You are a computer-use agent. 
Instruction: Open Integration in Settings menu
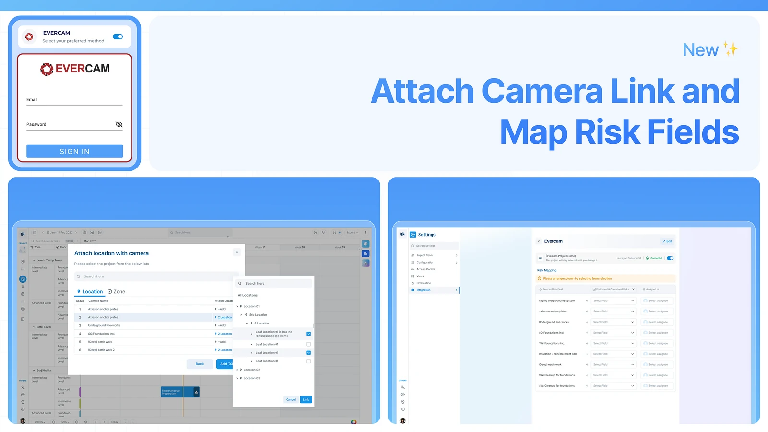point(435,290)
